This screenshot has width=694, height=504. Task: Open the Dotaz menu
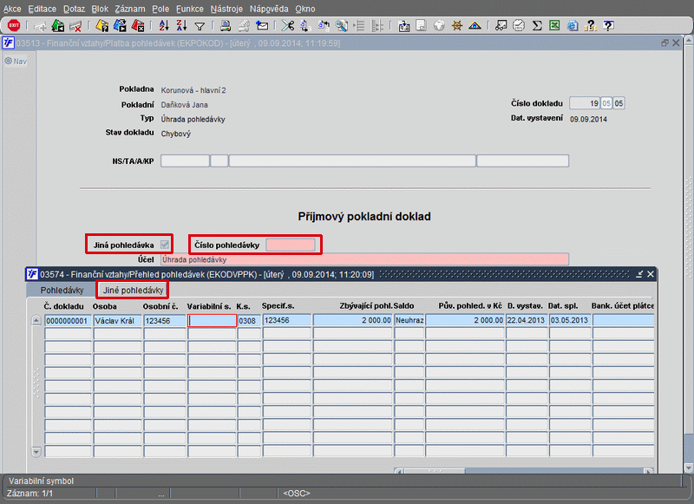74,9
